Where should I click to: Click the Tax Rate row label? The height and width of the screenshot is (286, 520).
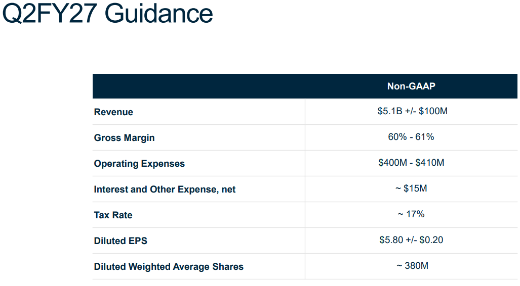(113, 215)
